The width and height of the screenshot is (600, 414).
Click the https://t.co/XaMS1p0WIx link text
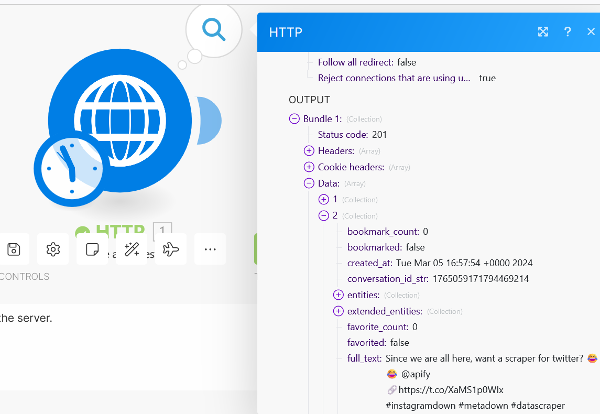click(x=451, y=390)
